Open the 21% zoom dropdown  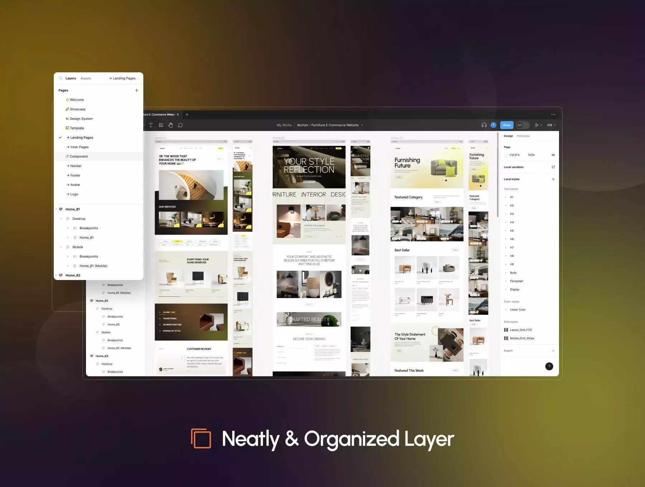tap(551, 125)
